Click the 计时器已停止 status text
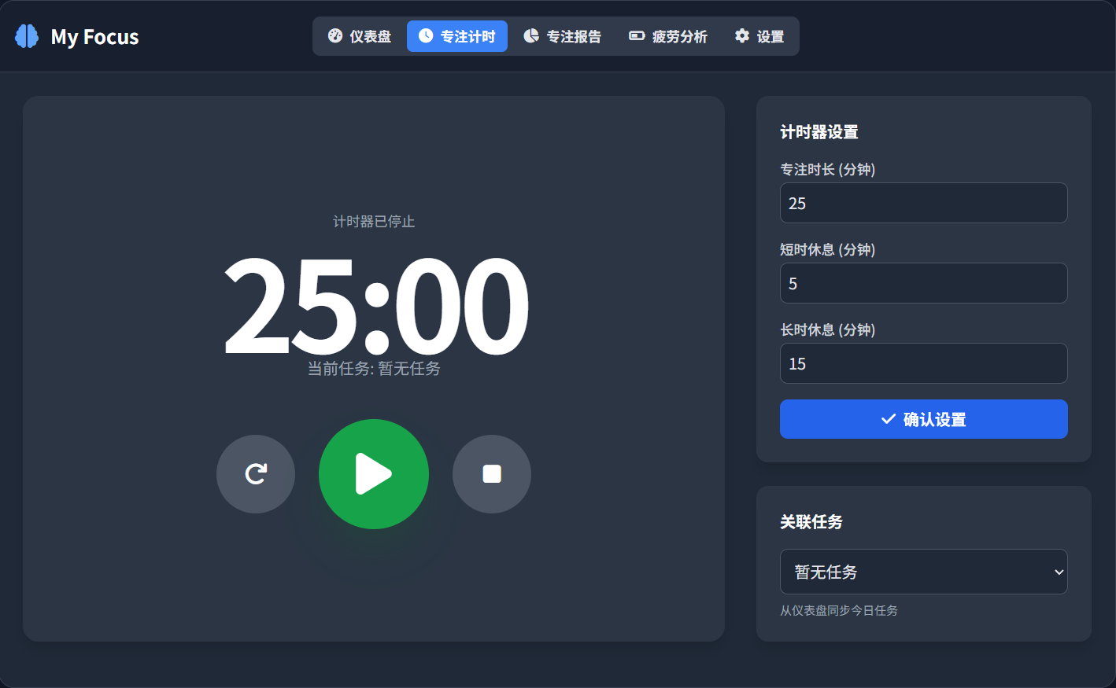This screenshot has width=1116, height=688. (374, 222)
